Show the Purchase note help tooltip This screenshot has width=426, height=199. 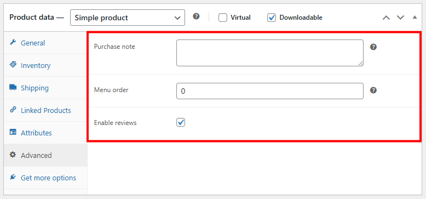(373, 47)
